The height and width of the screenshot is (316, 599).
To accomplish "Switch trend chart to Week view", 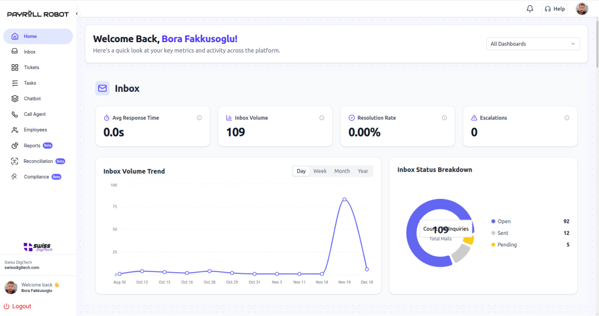I will click(320, 171).
